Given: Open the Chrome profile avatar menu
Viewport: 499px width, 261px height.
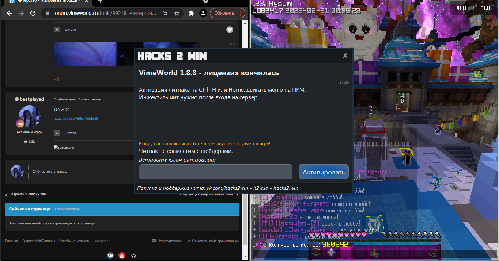Looking at the screenshot, I should [x=203, y=13].
